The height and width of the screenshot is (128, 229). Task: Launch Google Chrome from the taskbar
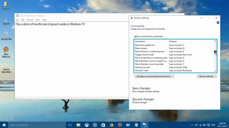point(111,125)
